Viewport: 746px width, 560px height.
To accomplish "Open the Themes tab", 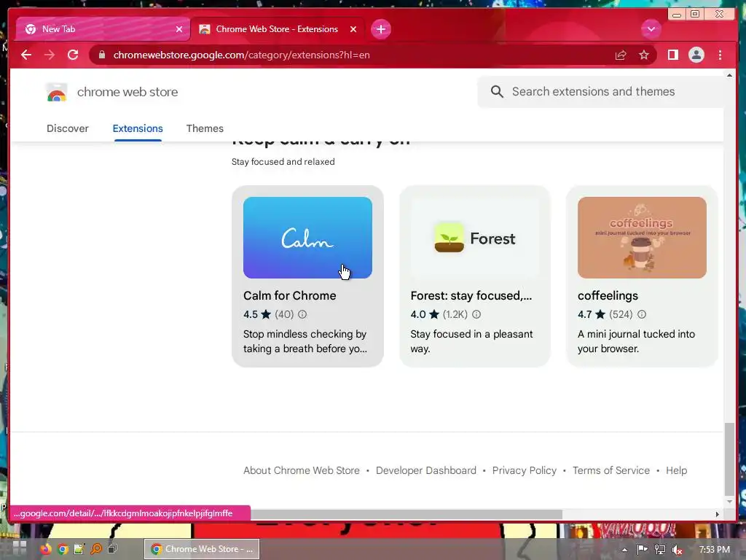I will [x=205, y=128].
